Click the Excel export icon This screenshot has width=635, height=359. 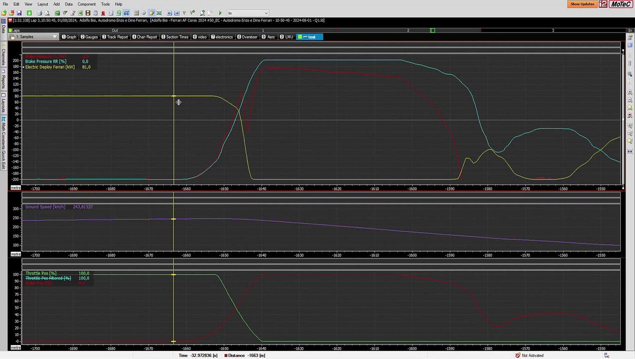tap(80, 13)
